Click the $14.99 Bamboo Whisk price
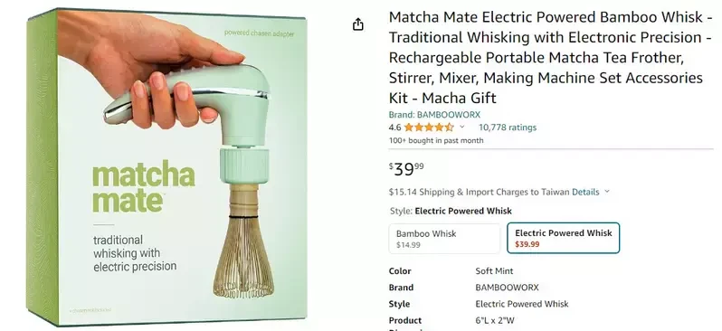Viewport: 722px width, 331px height. pyautogui.click(x=408, y=245)
